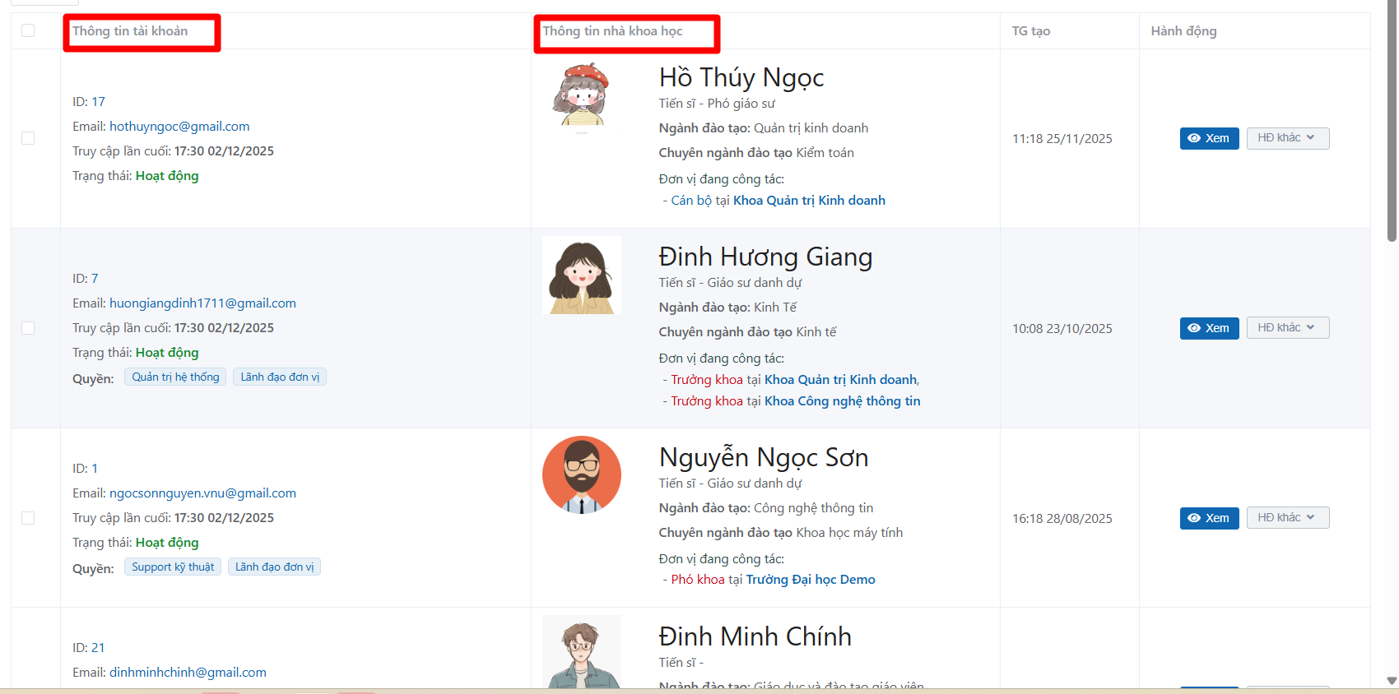Check the row checkbox for account ID 7
This screenshot has height=694, width=1399.
[28, 328]
